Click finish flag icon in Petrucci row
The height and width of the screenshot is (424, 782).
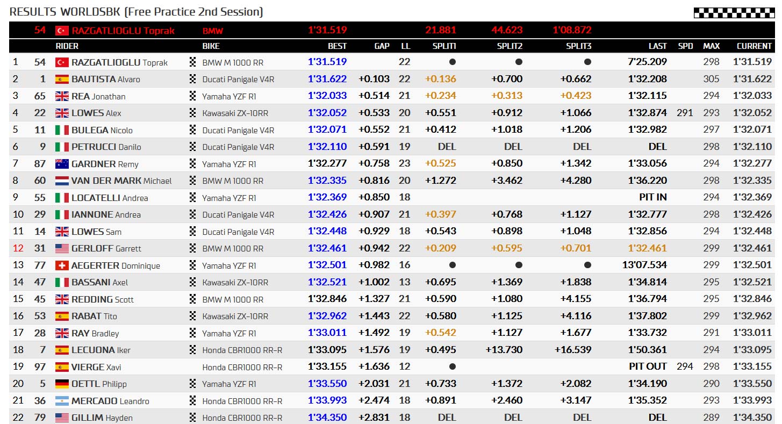[x=193, y=147]
